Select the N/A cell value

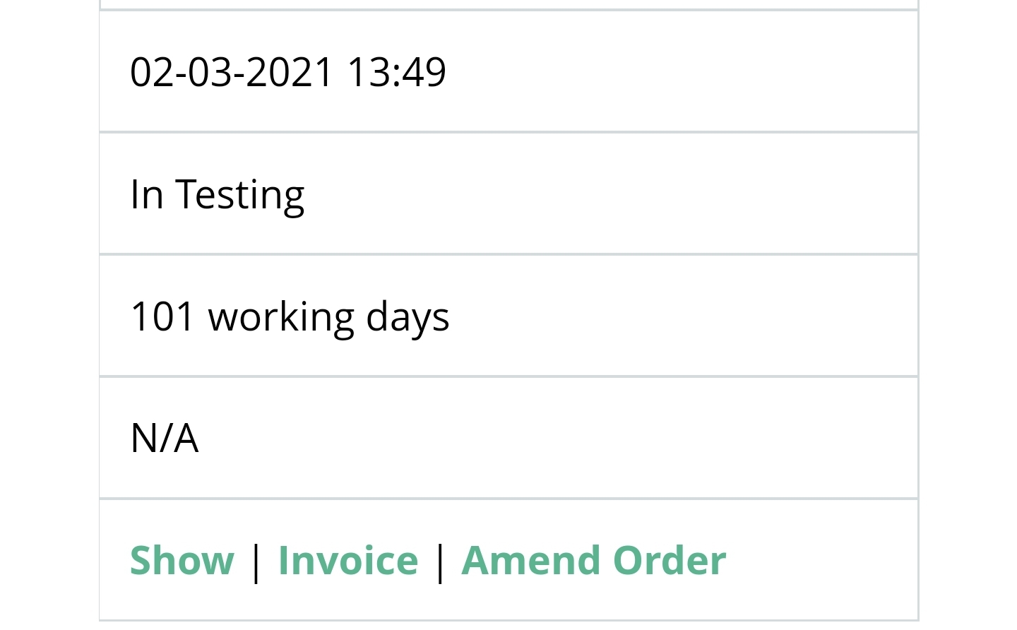tap(164, 438)
